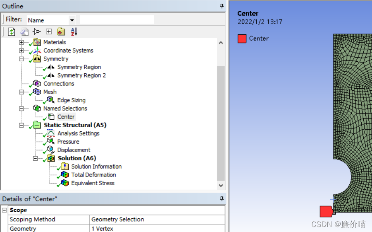The height and width of the screenshot is (232, 372).
Task: Click the Center named selection icon
Action: tap(51, 117)
